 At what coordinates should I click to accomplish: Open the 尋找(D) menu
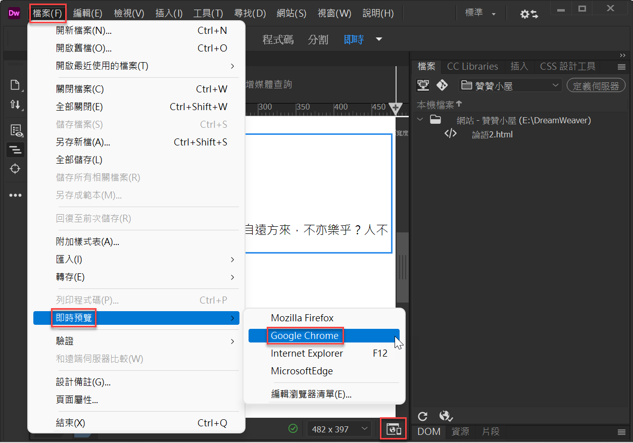click(250, 14)
